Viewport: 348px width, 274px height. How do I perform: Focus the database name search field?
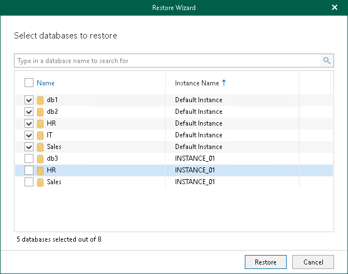tap(167, 61)
